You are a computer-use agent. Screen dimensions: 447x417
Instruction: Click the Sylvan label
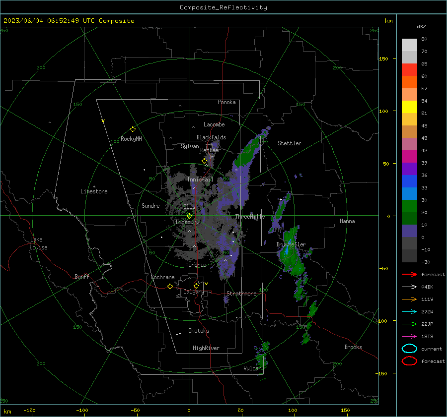click(190, 146)
